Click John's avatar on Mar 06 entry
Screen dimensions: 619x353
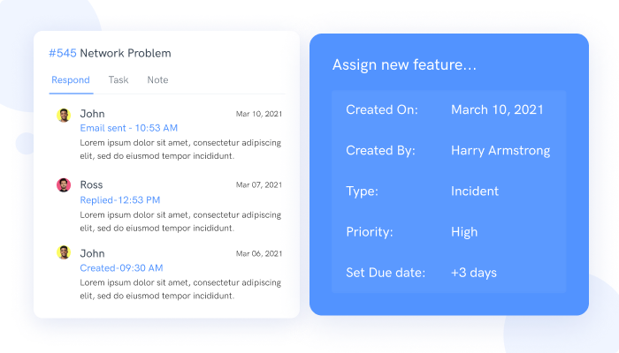pos(64,252)
